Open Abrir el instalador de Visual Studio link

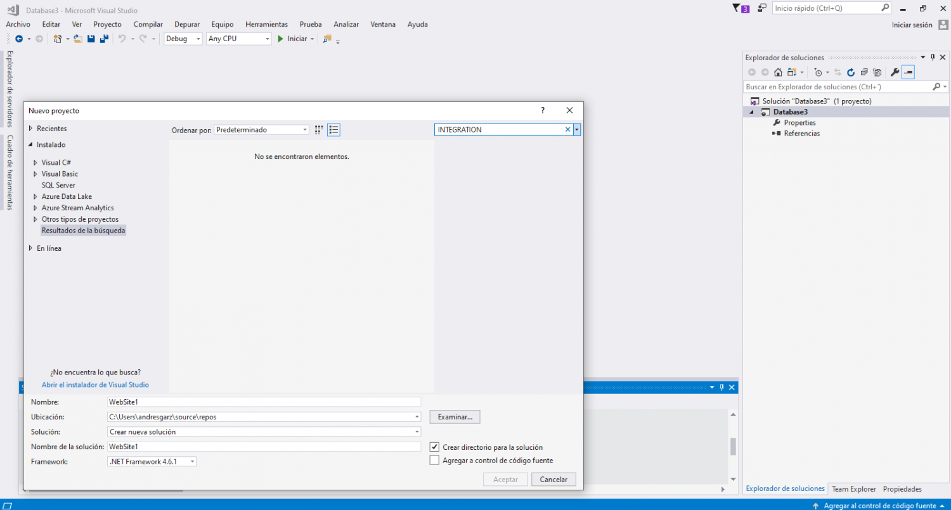[x=95, y=385]
